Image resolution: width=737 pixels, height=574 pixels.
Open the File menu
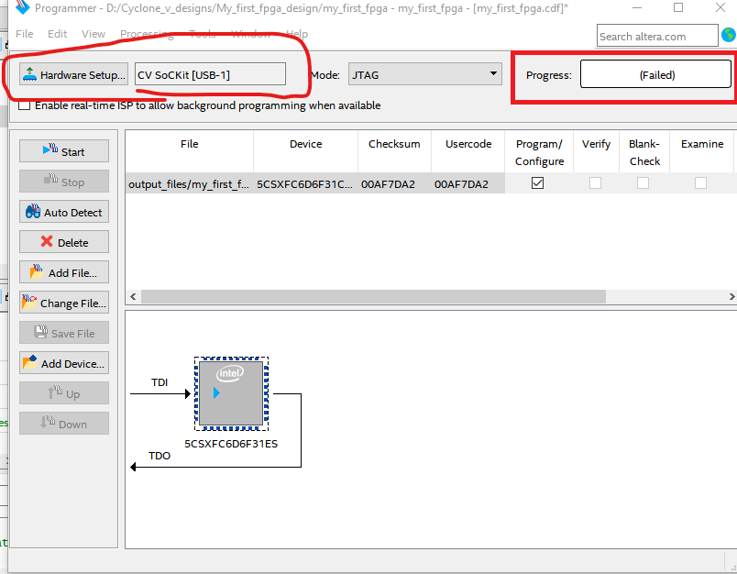(x=25, y=34)
